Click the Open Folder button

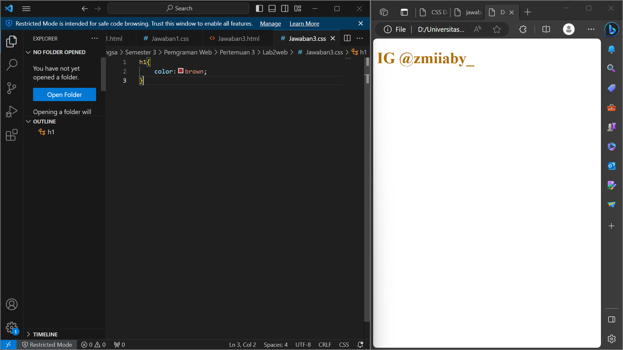[64, 94]
